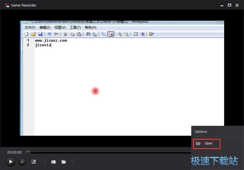Click the Options header in the popup
This screenshot has height=170, width=244.
(201, 132)
